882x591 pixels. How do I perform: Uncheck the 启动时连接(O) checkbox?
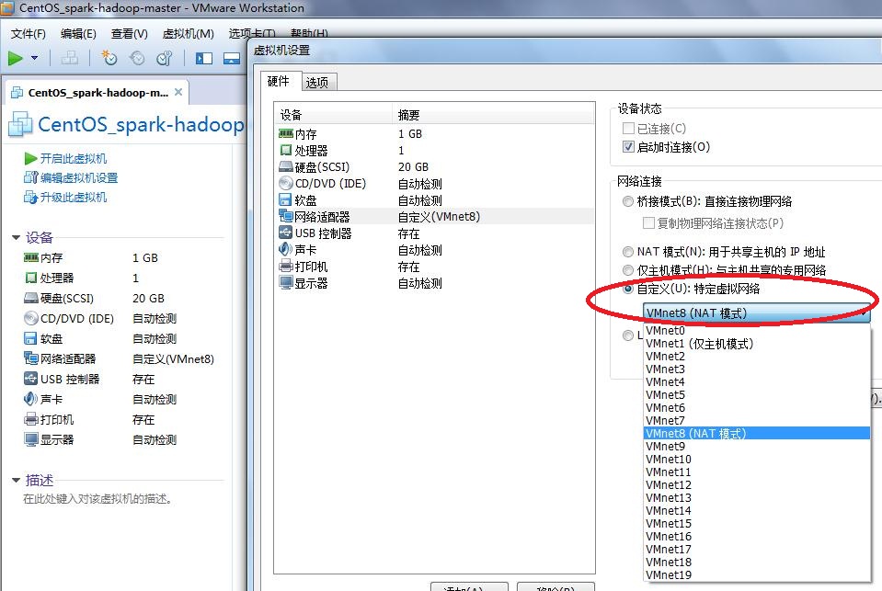pyautogui.click(x=628, y=147)
